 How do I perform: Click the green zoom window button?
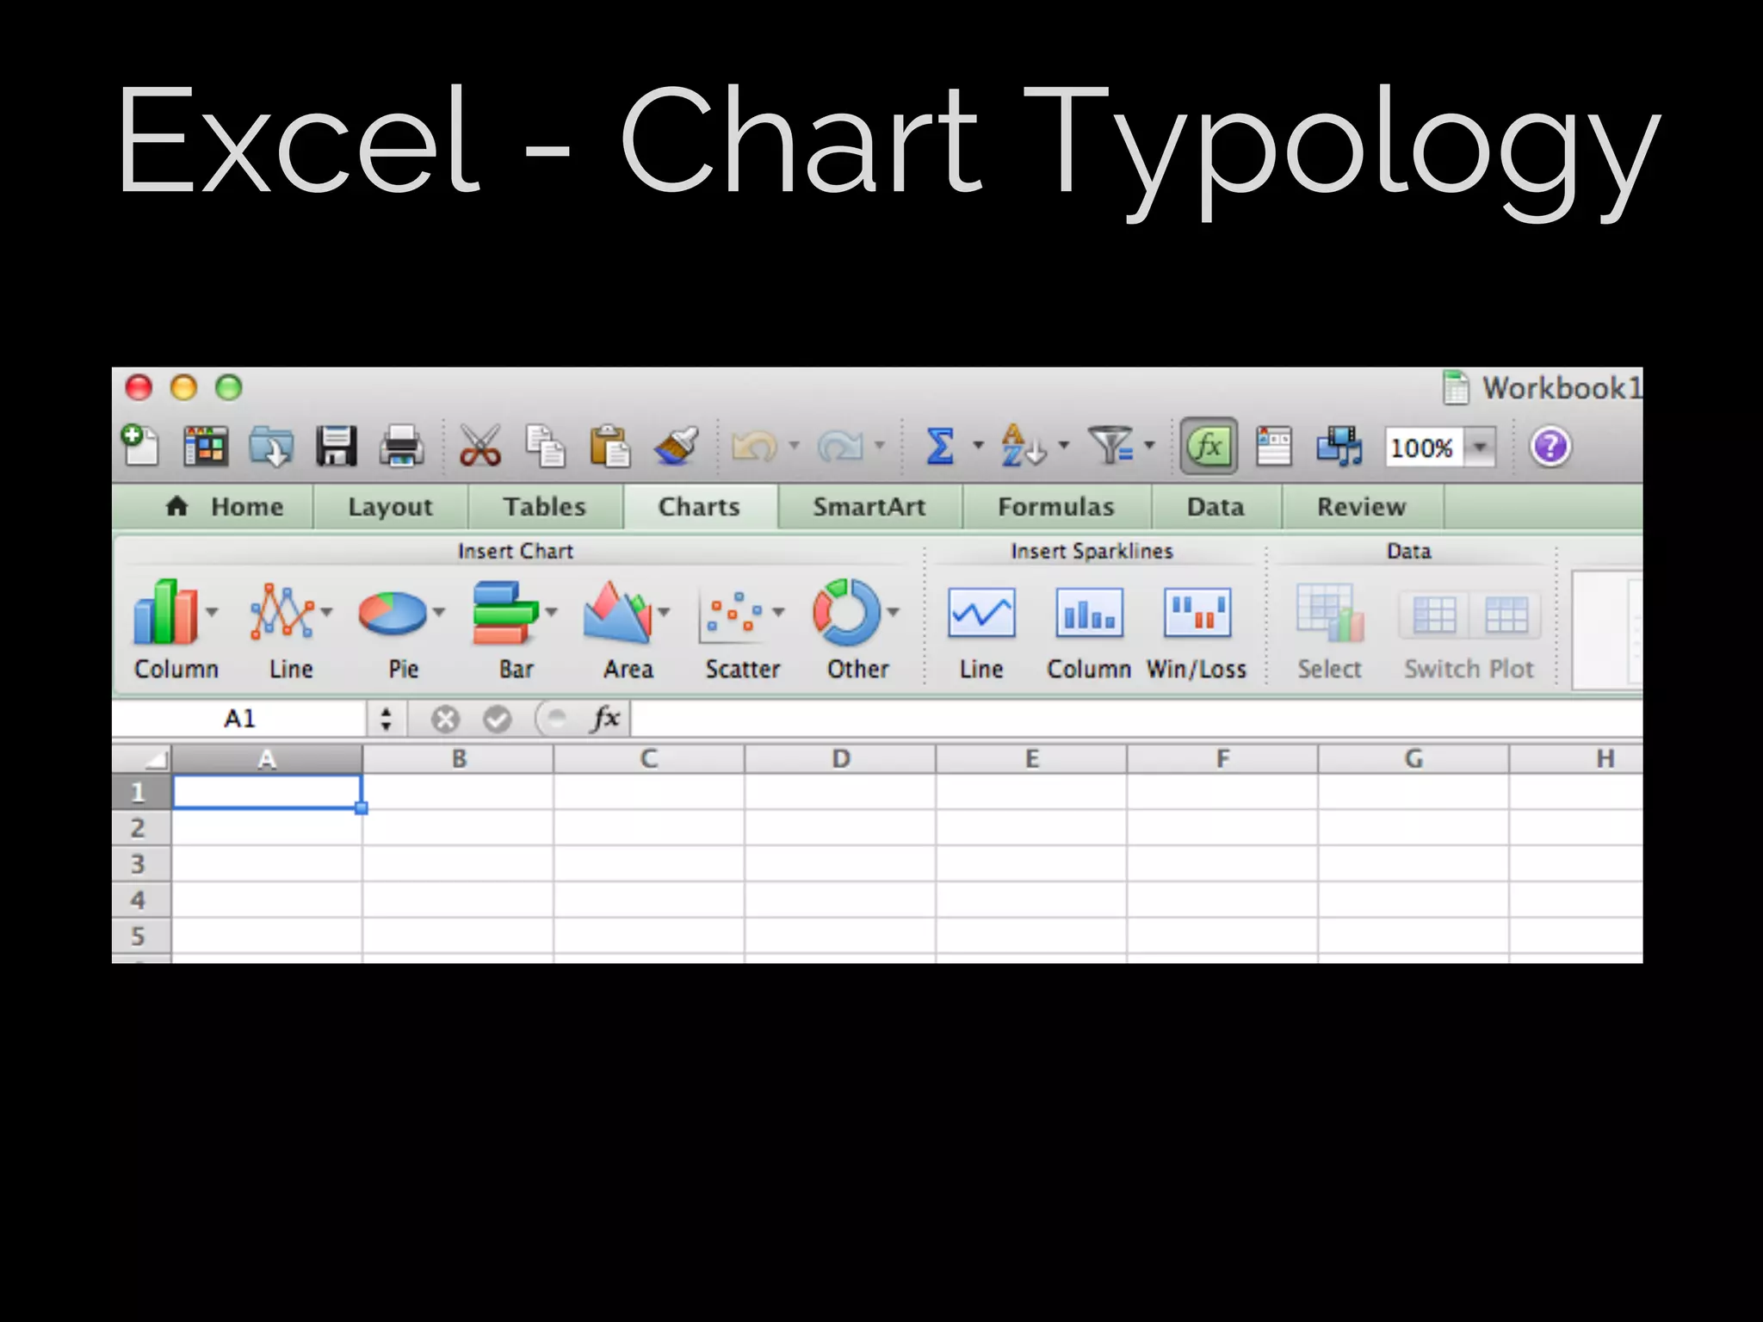click(229, 387)
